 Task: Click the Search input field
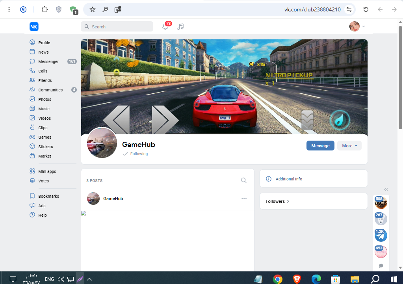[117, 26]
